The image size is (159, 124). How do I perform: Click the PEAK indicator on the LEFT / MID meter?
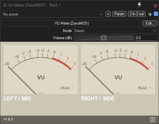[72, 88]
